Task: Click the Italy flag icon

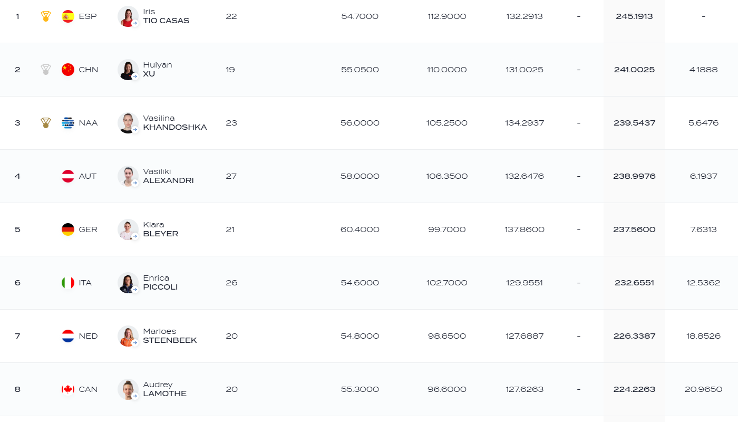Action: pos(68,283)
